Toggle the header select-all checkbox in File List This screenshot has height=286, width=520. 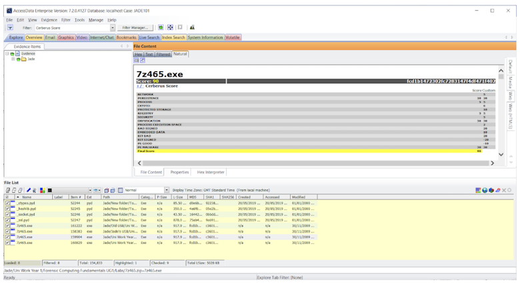pos(7,197)
